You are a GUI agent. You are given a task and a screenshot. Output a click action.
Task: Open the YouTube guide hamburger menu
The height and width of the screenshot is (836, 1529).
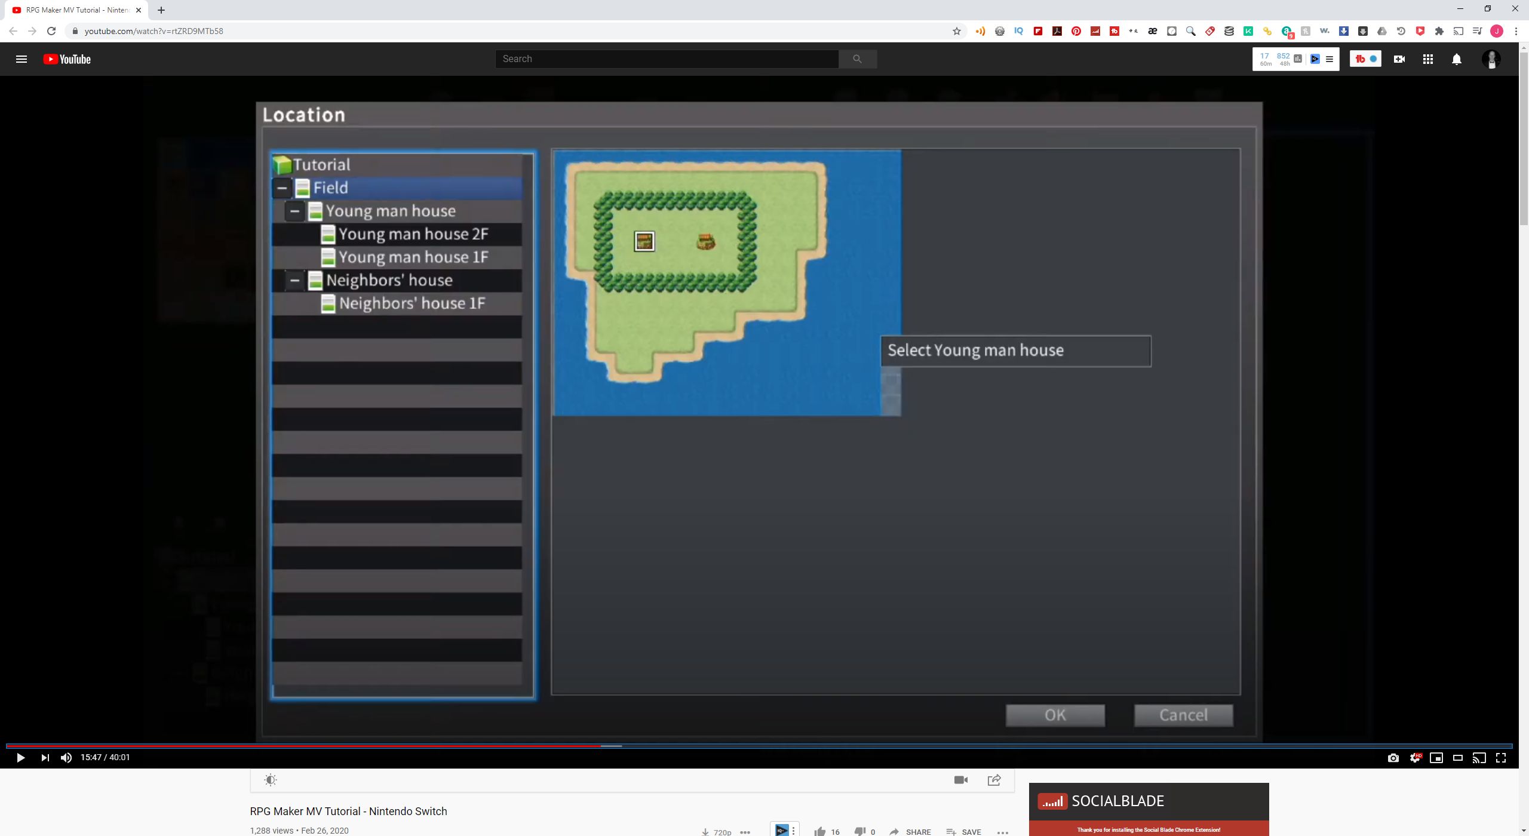[x=22, y=59]
